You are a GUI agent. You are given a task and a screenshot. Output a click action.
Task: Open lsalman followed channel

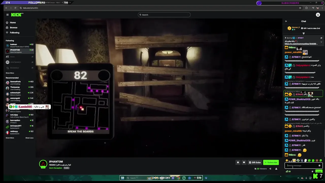point(20,45)
